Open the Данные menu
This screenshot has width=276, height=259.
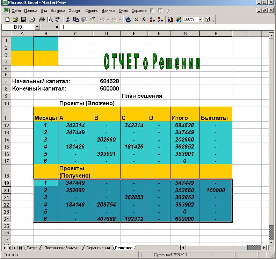(108, 10)
